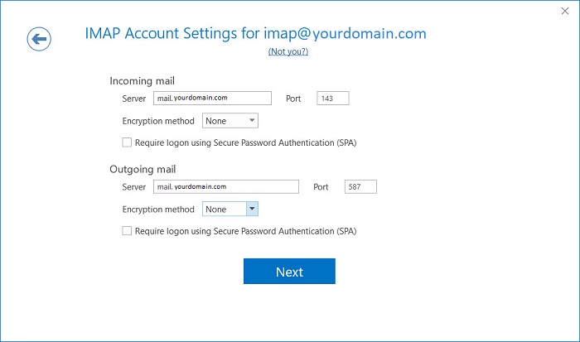Click the "Incoming mail" section heading

(142, 81)
